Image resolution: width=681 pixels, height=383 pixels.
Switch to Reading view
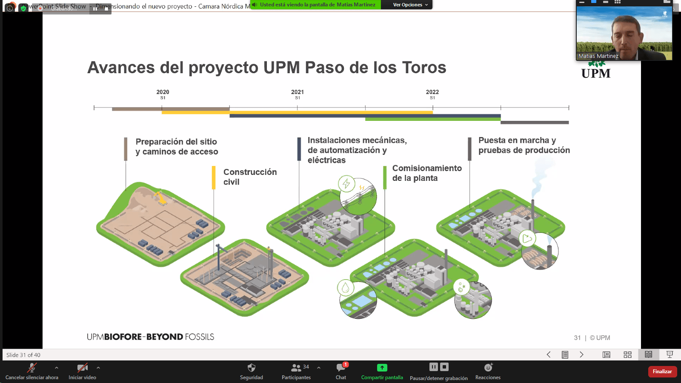click(x=648, y=354)
